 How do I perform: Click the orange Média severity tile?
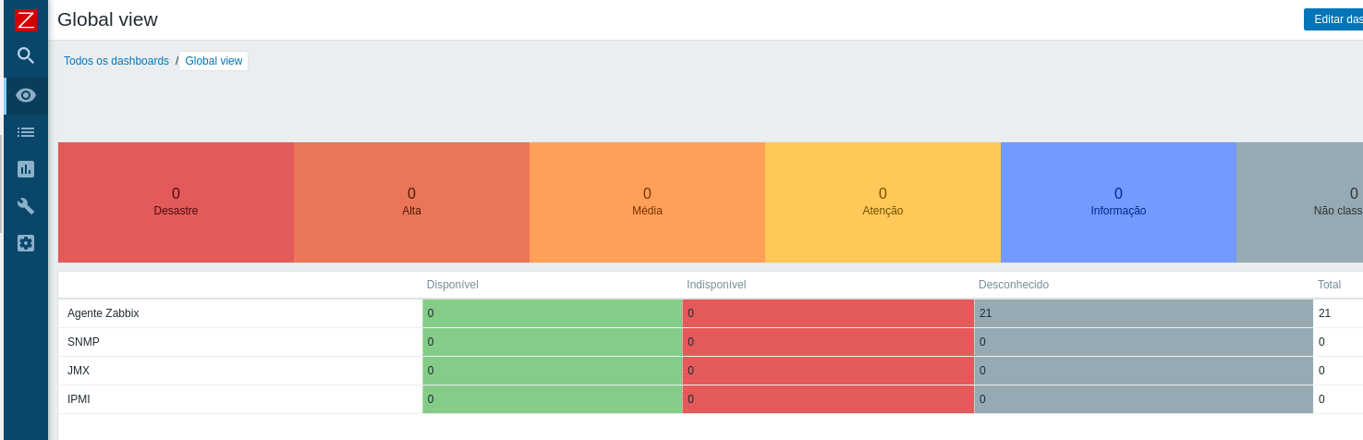647,202
